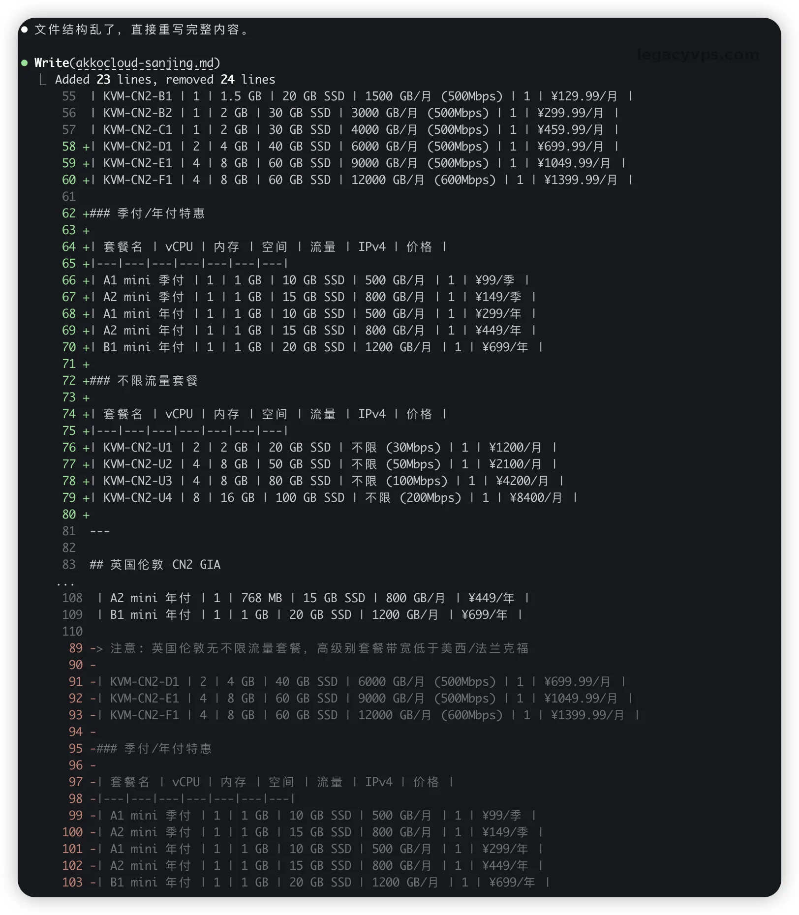Click the legacyvps.com watermark text
799x915 pixels.
click(x=697, y=55)
